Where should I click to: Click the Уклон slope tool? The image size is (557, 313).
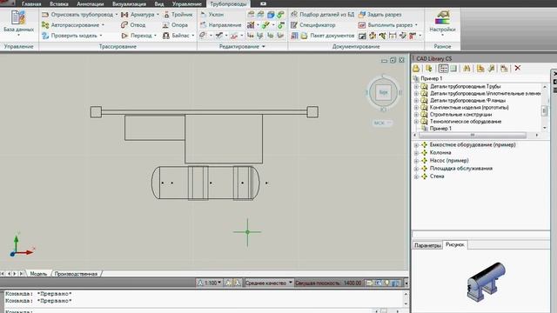pyautogui.click(x=211, y=15)
